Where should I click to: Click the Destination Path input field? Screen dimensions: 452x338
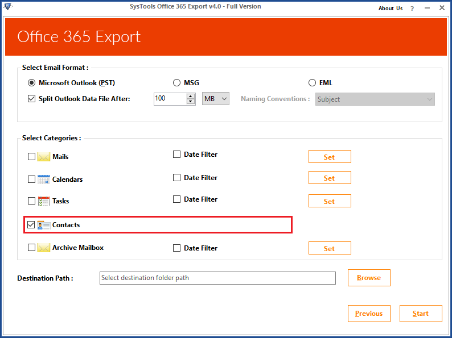(x=217, y=278)
